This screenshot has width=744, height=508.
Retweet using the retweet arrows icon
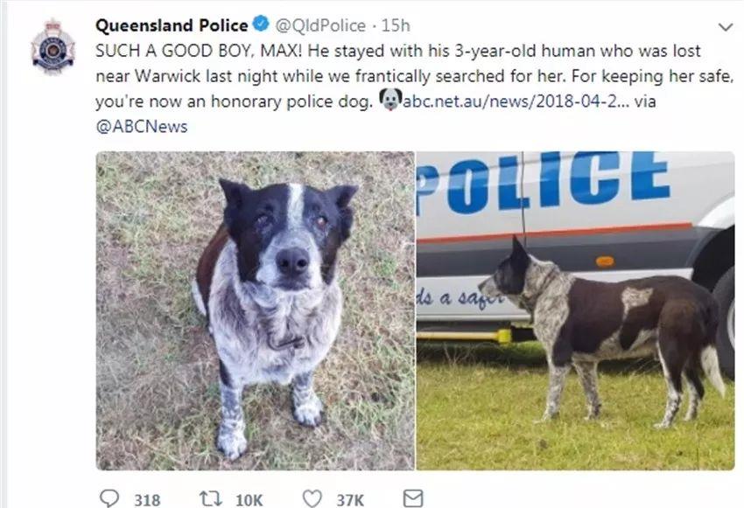(x=207, y=498)
